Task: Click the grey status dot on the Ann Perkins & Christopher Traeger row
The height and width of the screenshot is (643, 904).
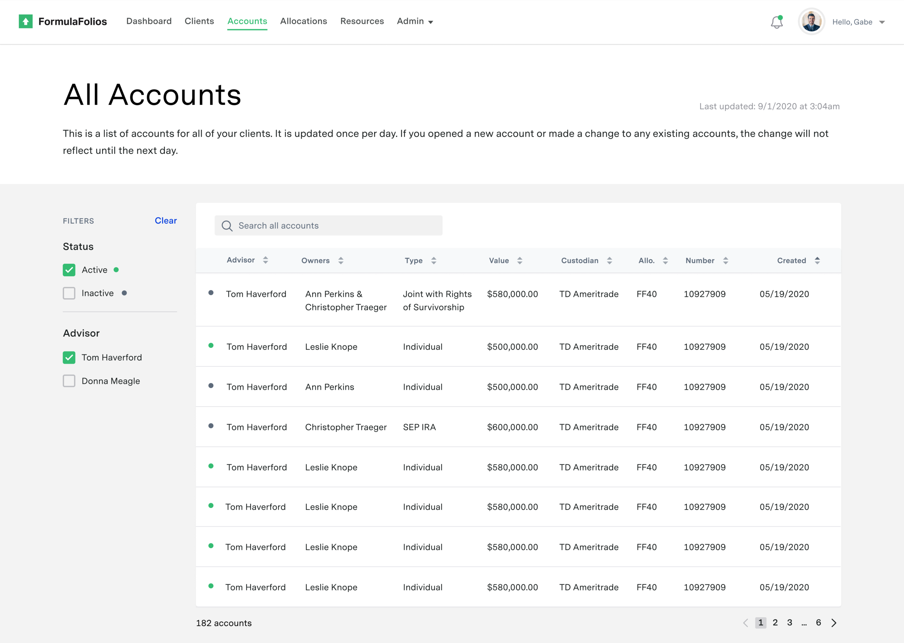Action: pos(211,293)
